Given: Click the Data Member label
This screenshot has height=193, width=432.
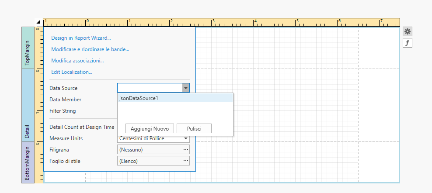Looking at the screenshot, I should click(x=65, y=100).
